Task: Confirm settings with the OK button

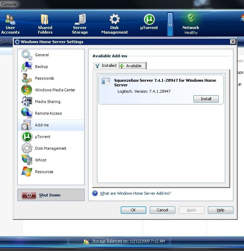Action: 134,210
